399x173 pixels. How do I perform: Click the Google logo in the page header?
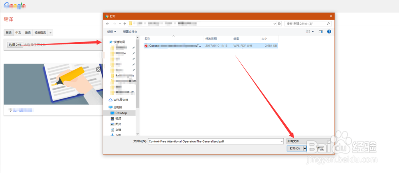[x=15, y=6]
